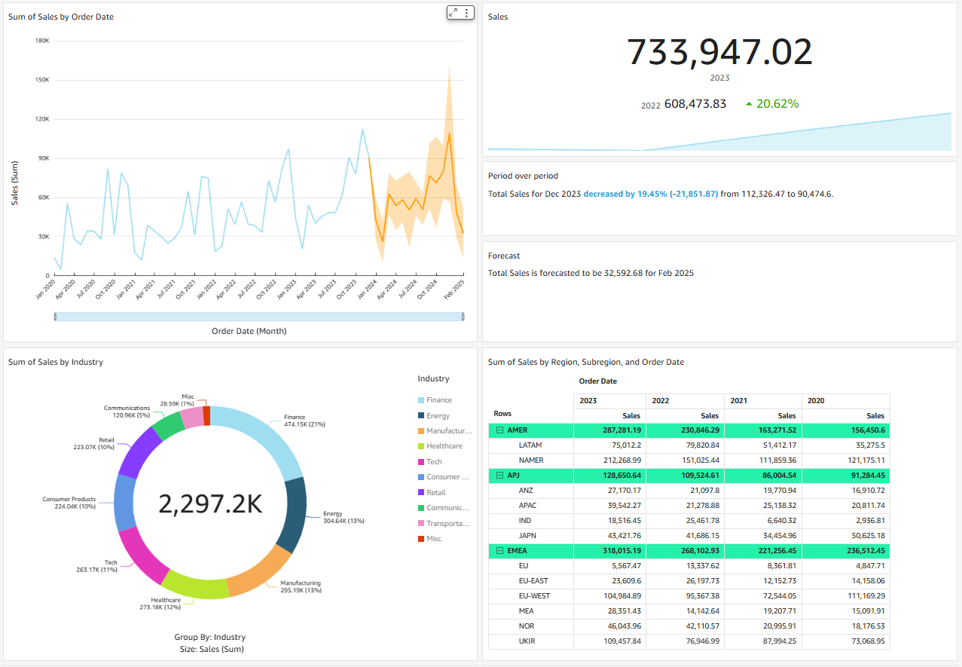Select the Communications donut segment
Screen dimensions: 962x667
(x=169, y=426)
